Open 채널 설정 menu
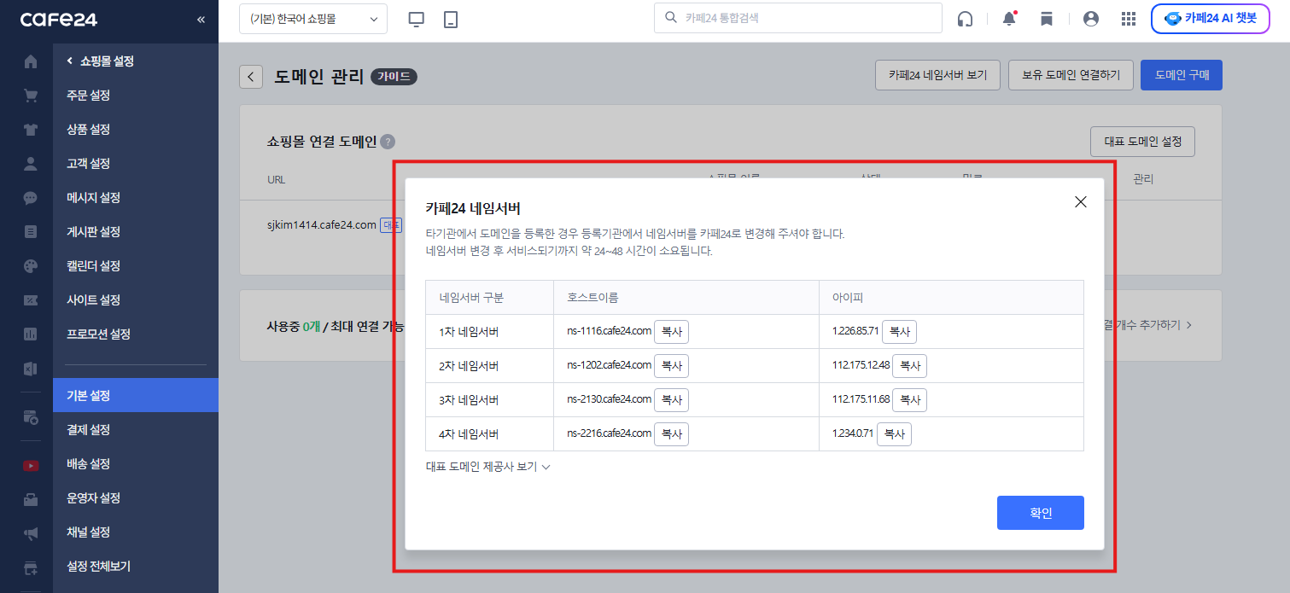Viewport: 1290px width, 593px height. tap(136, 532)
